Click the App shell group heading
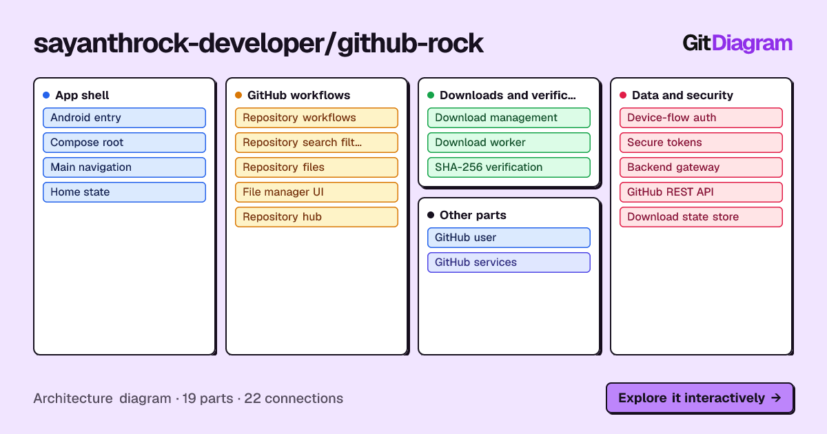Viewport: 827px width, 434px height. [82, 95]
